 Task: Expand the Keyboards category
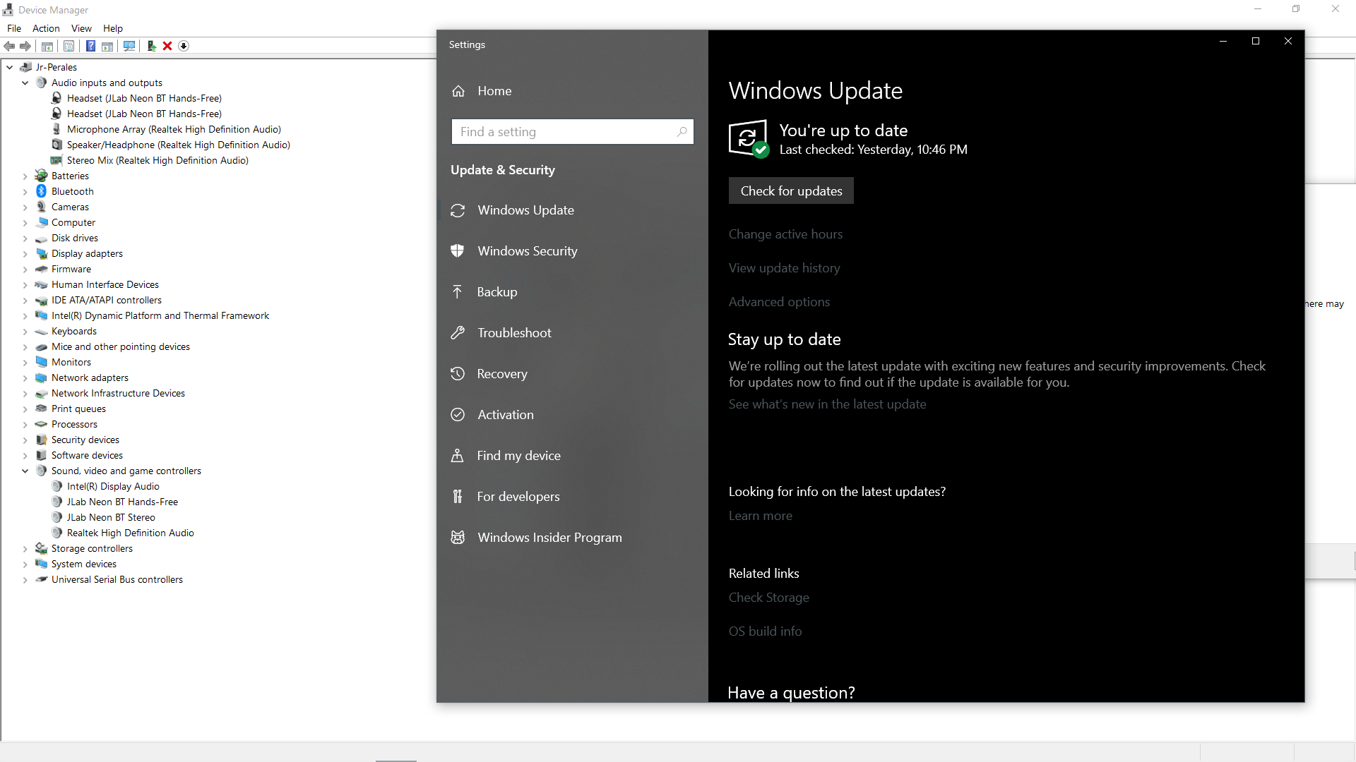click(x=25, y=332)
